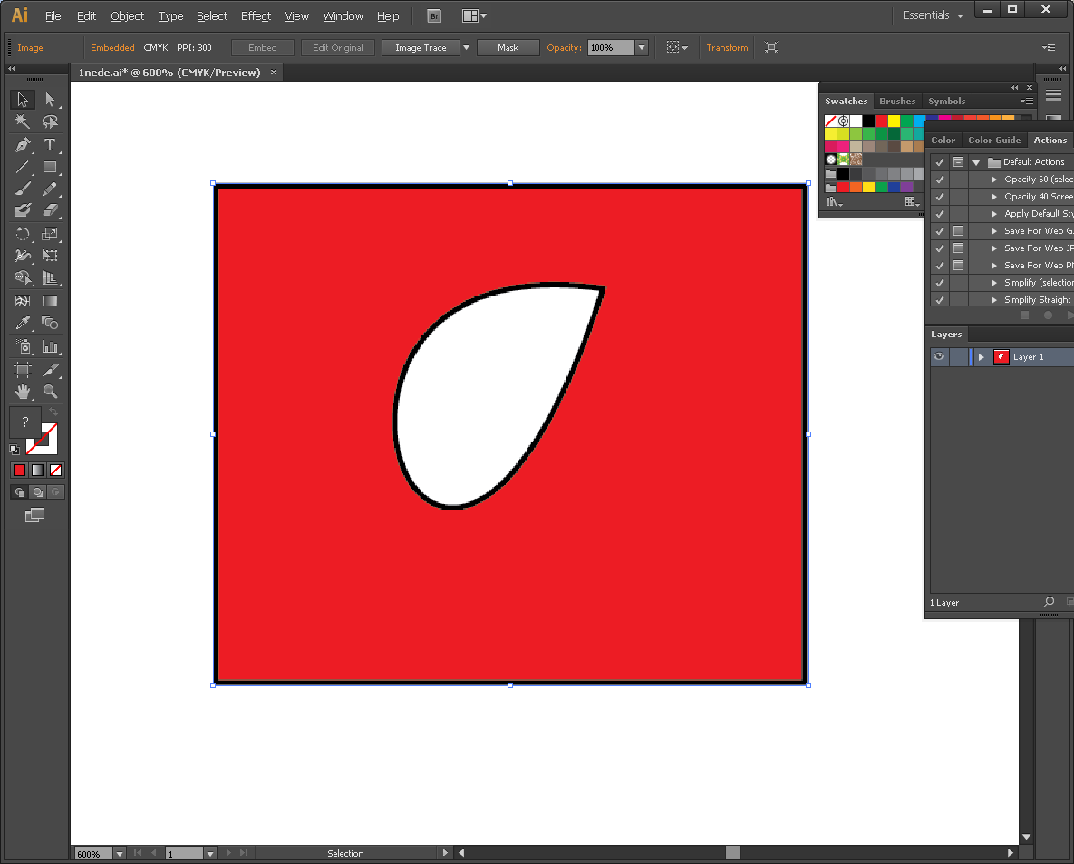The image size is (1074, 864).
Task: Expand the Opacity 60 action
Action: 994,180
